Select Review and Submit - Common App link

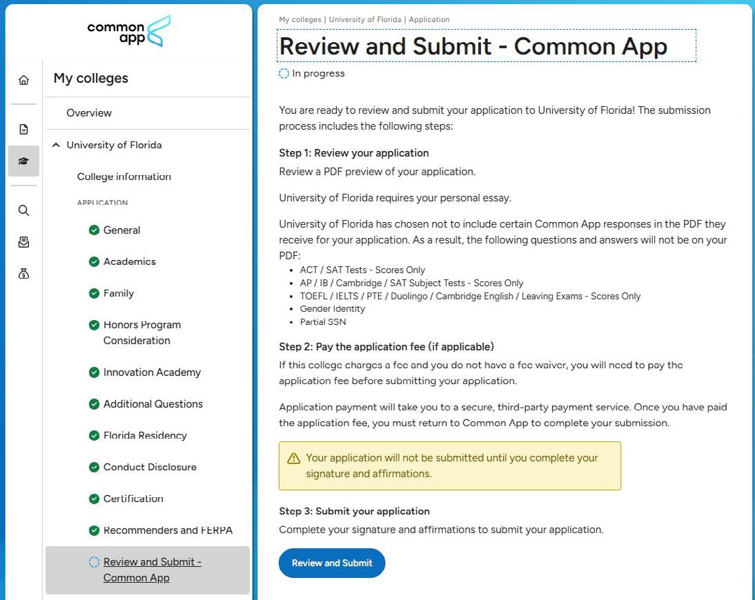pos(152,570)
